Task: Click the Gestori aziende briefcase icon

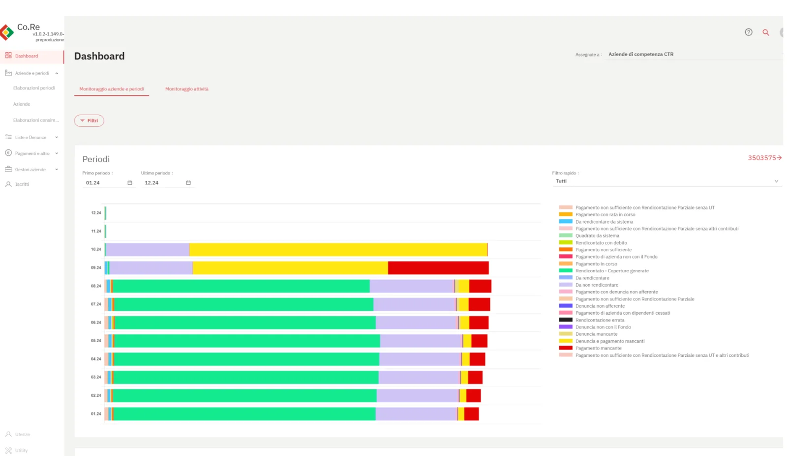Action: tap(8, 170)
